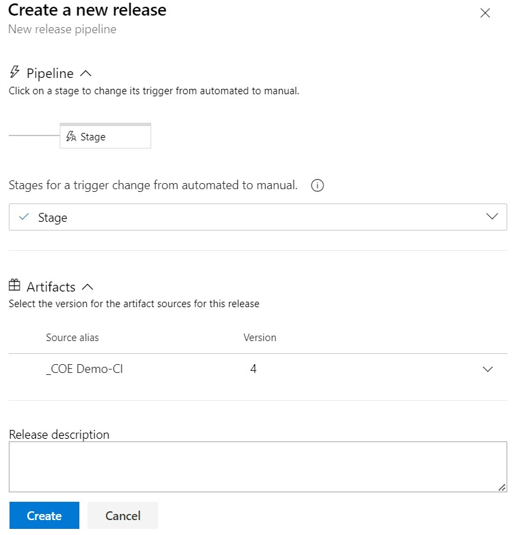Collapse the Pipeline section using its chevron
The image size is (512, 535).
coord(85,73)
